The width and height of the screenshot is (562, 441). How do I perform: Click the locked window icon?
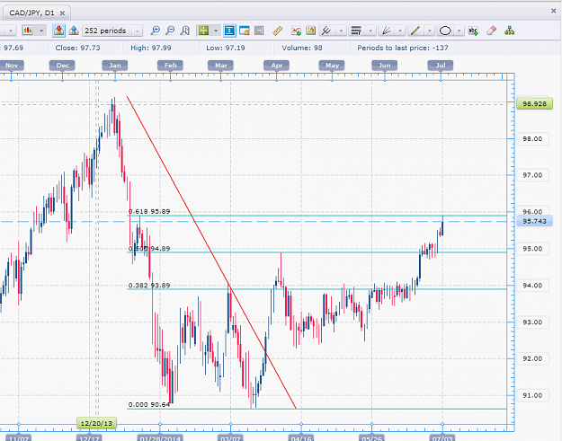click(x=245, y=31)
